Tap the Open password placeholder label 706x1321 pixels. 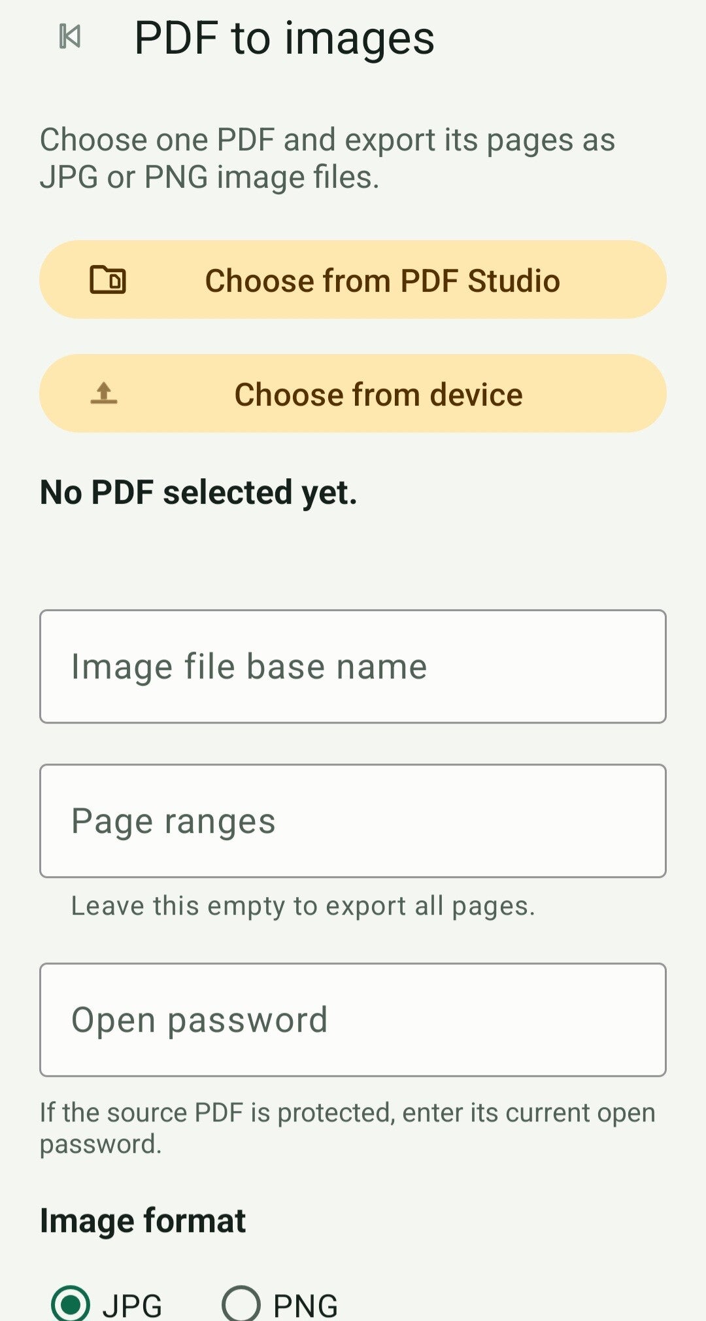(x=199, y=1020)
